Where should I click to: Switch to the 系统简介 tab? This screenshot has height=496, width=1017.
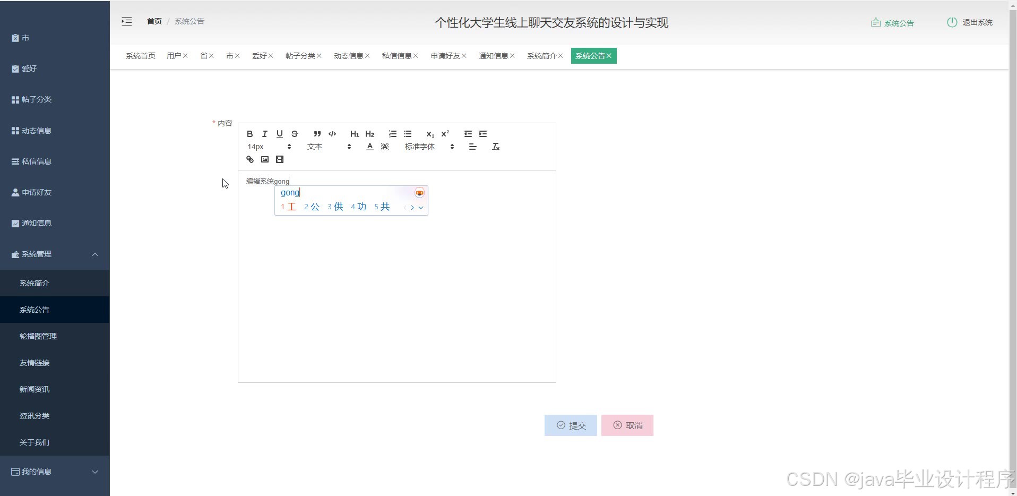tap(541, 56)
